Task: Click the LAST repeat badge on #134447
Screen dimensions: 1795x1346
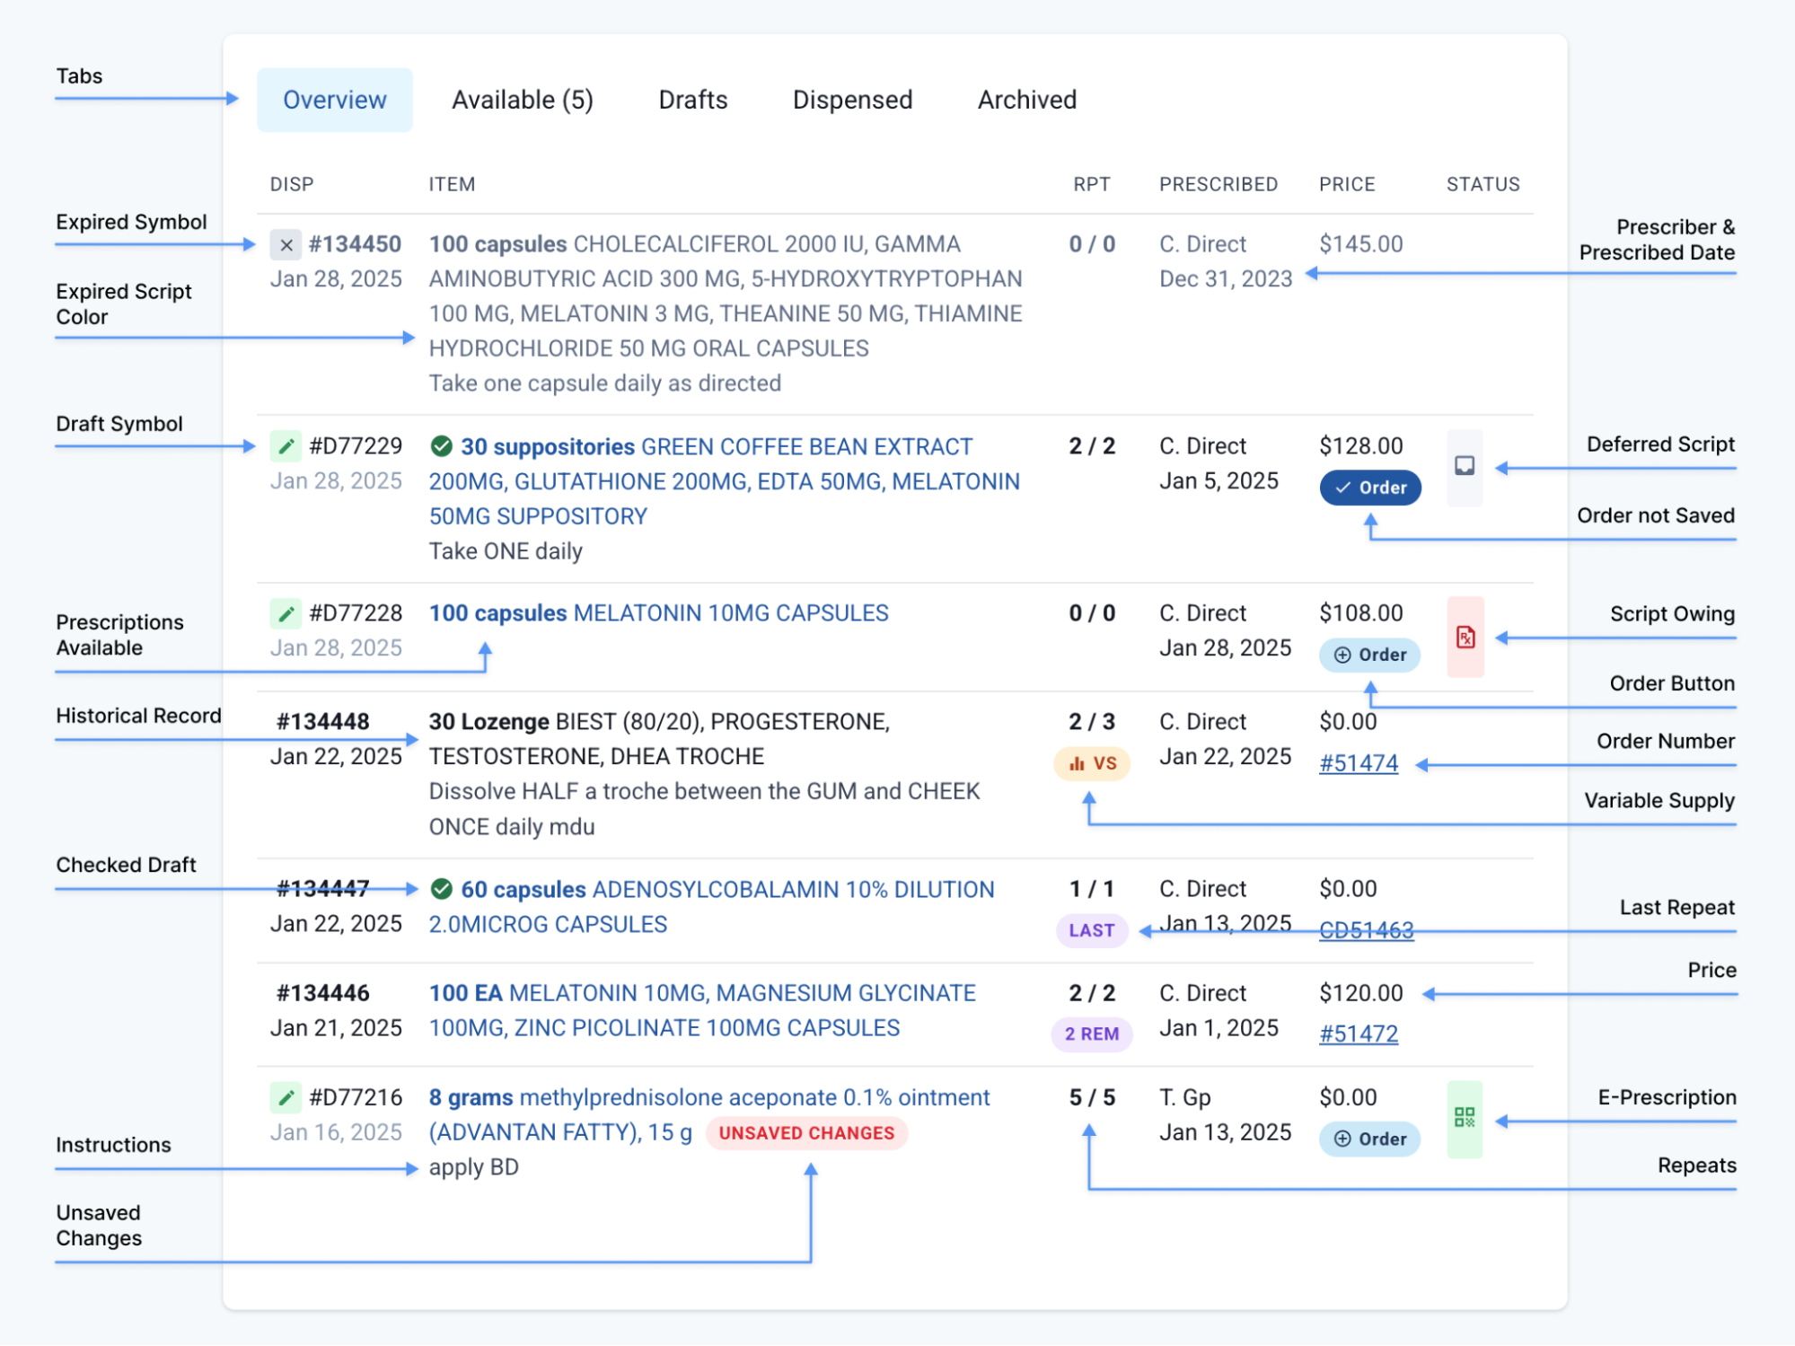Action: [x=1091, y=930]
